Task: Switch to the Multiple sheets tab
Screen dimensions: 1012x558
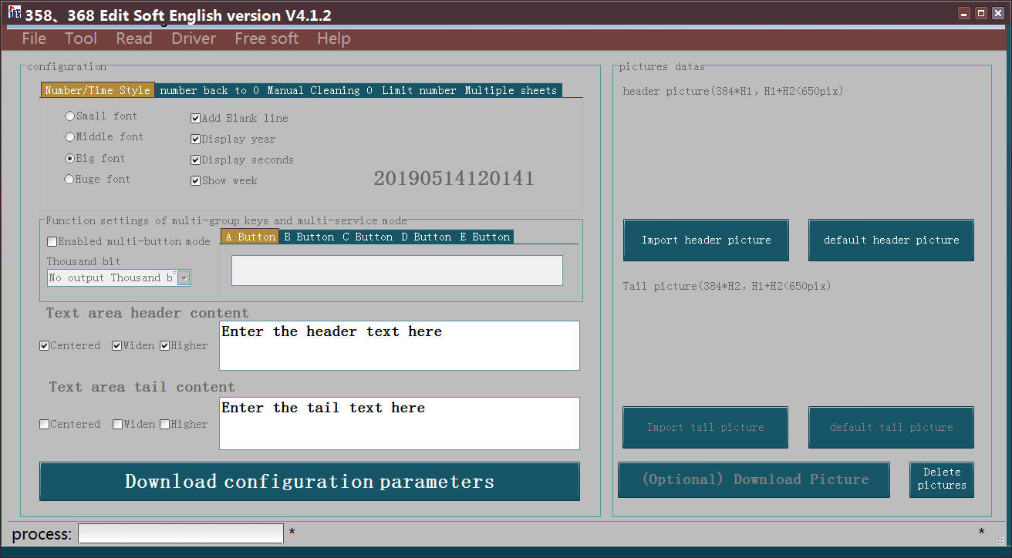Action: tap(511, 90)
